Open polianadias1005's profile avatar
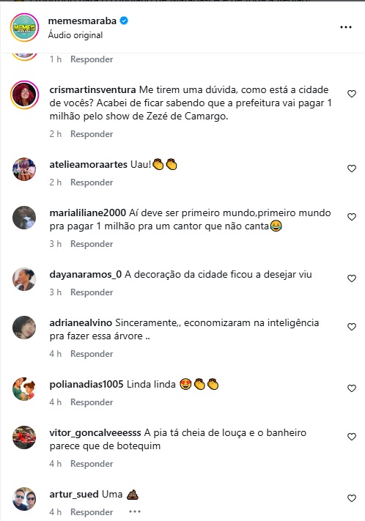Screen dimensions: 365x521 24,389
